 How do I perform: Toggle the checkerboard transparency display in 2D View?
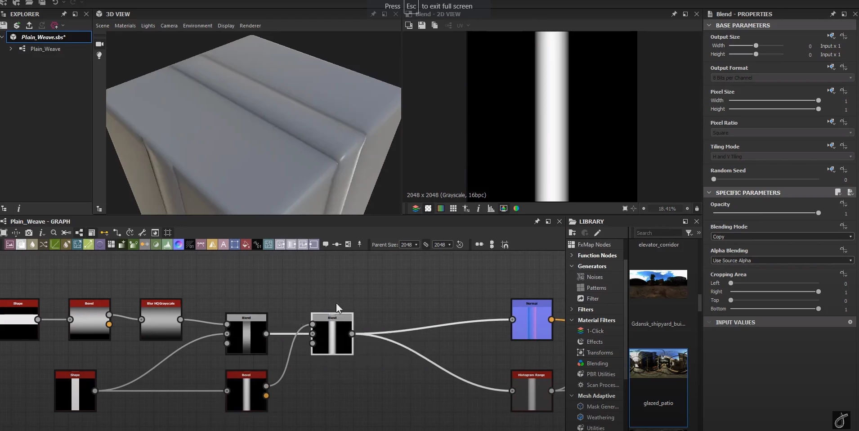click(428, 208)
